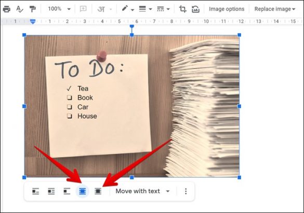This screenshot has height=213, width=304.
Task: Open the Input tools language icon
Action: click(x=104, y=9)
